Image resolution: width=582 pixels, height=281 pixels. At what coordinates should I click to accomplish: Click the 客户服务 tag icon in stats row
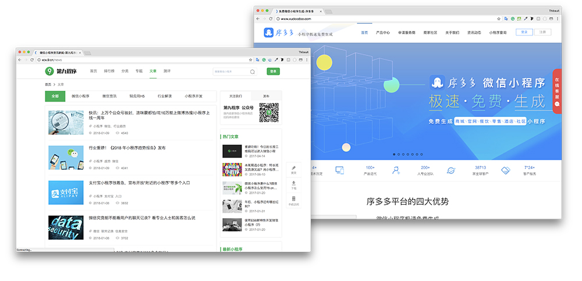pyautogui.click(x=506, y=170)
